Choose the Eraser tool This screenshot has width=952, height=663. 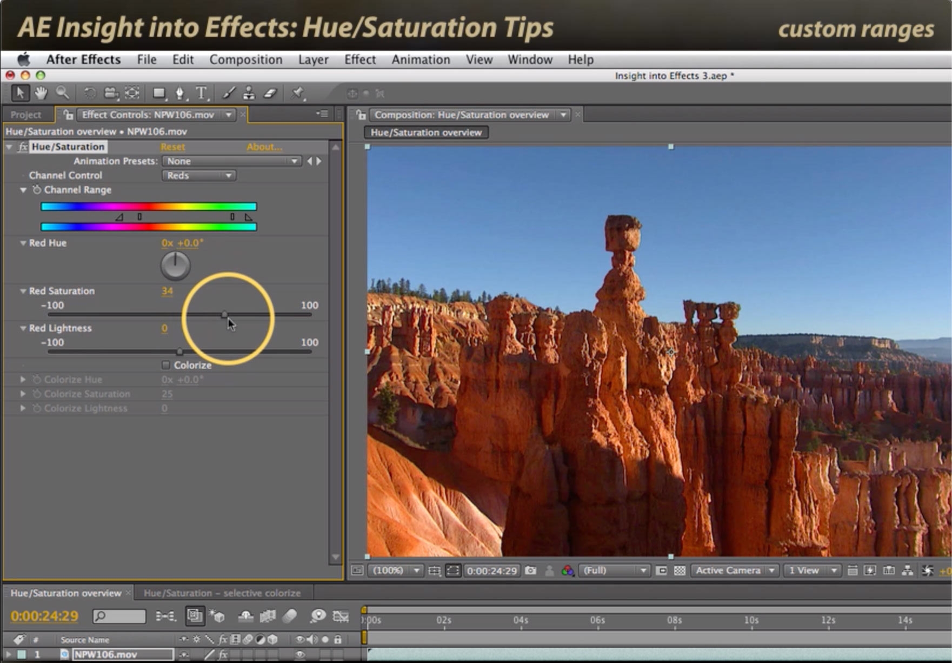point(270,94)
